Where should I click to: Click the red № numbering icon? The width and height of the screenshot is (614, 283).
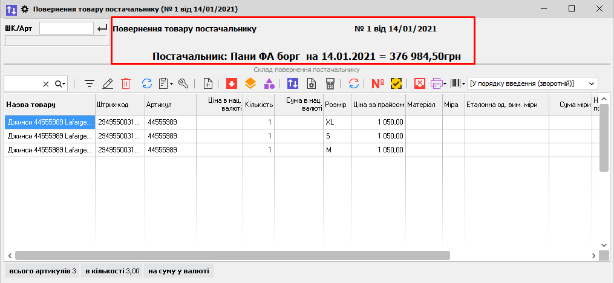[378, 83]
